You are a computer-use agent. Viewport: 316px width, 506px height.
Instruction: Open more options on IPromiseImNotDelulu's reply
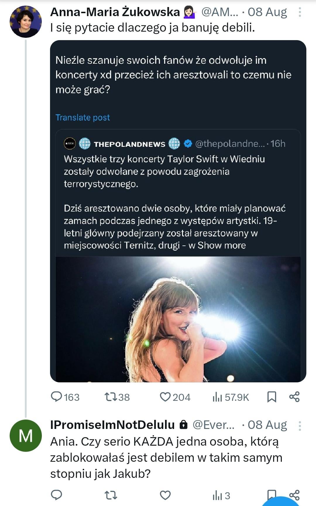(300, 426)
